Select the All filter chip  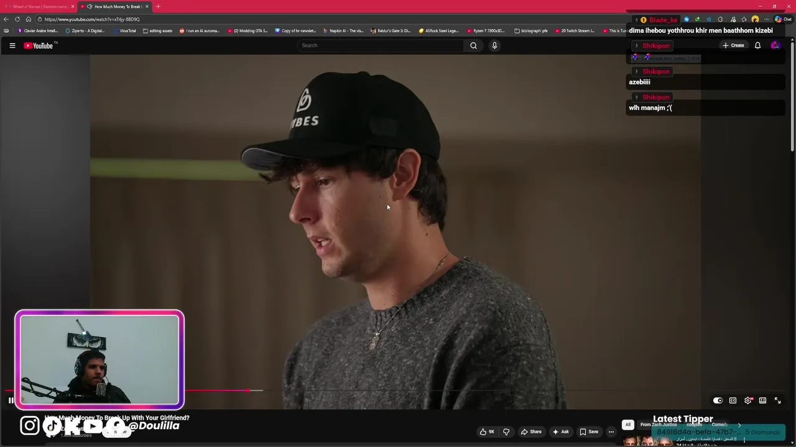click(628, 425)
